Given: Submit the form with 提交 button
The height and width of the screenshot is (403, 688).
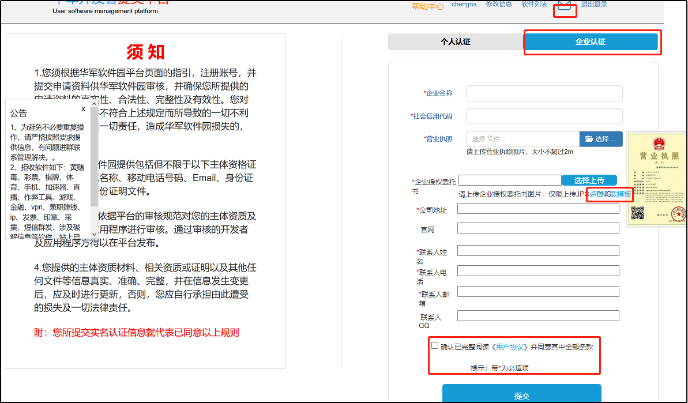Looking at the screenshot, I should click(521, 395).
